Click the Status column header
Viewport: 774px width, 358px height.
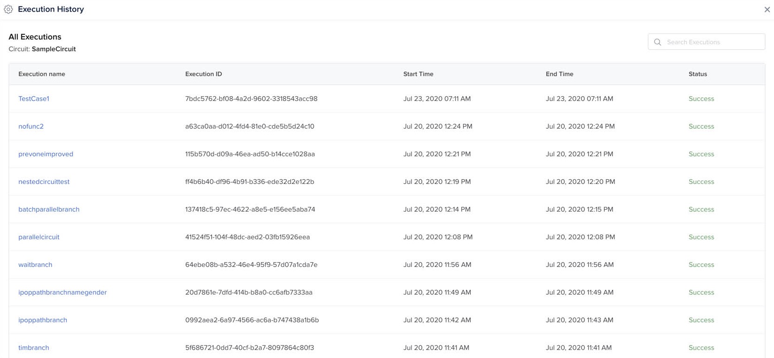click(x=698, y=74)
